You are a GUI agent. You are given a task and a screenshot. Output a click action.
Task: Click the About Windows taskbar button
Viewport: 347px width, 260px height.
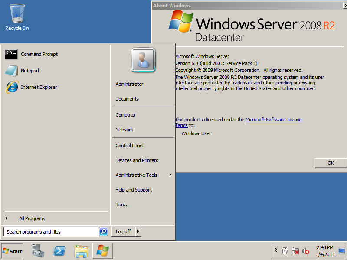pyautogui.click(x=103, y=251)
